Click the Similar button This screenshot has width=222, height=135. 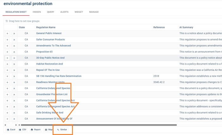click(x=62, y=130)
